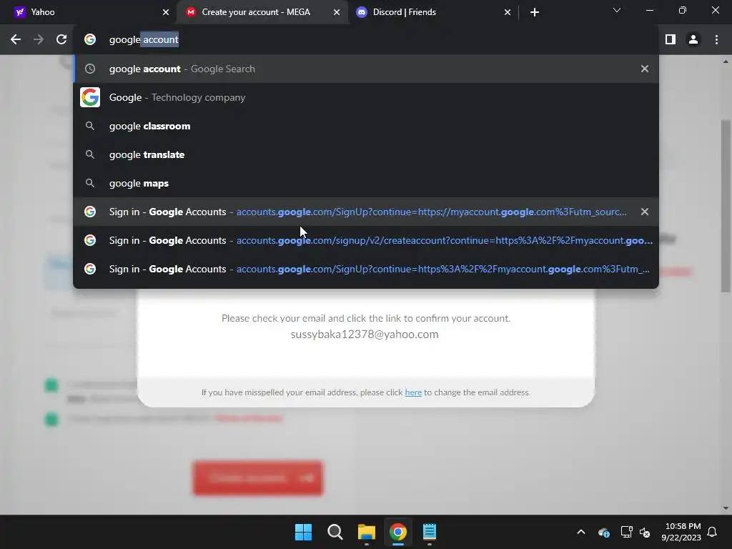Click the Google G icon in the address bar
This screenshot has width=732, height=549.
(90, 40)
